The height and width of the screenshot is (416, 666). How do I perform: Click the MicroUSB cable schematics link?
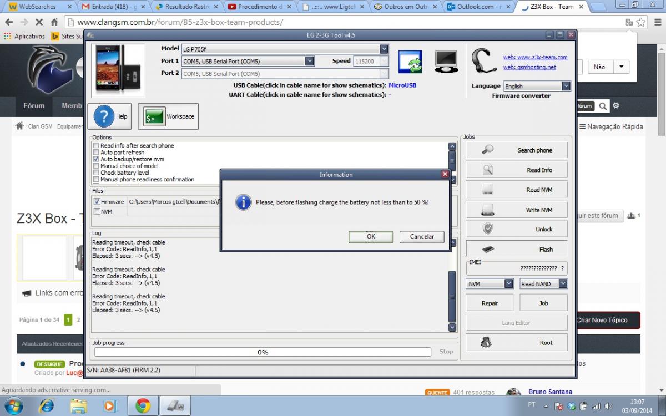pos(402,85)
